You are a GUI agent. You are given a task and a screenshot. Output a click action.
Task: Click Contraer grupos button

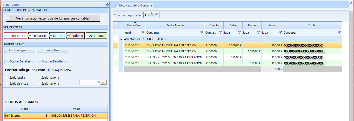click(20, 50)
